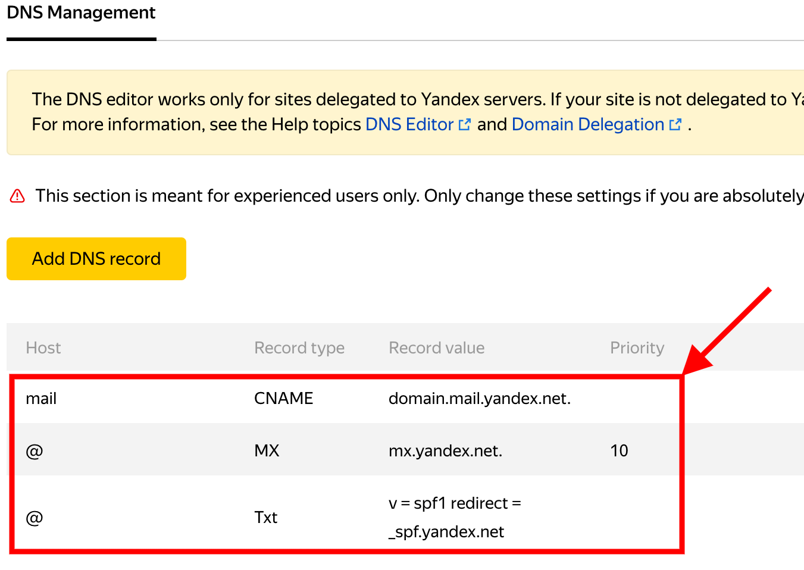Select the mail host cell
Image resolution: width=804 pixels, height=570 pixels.
pos(41,399)
